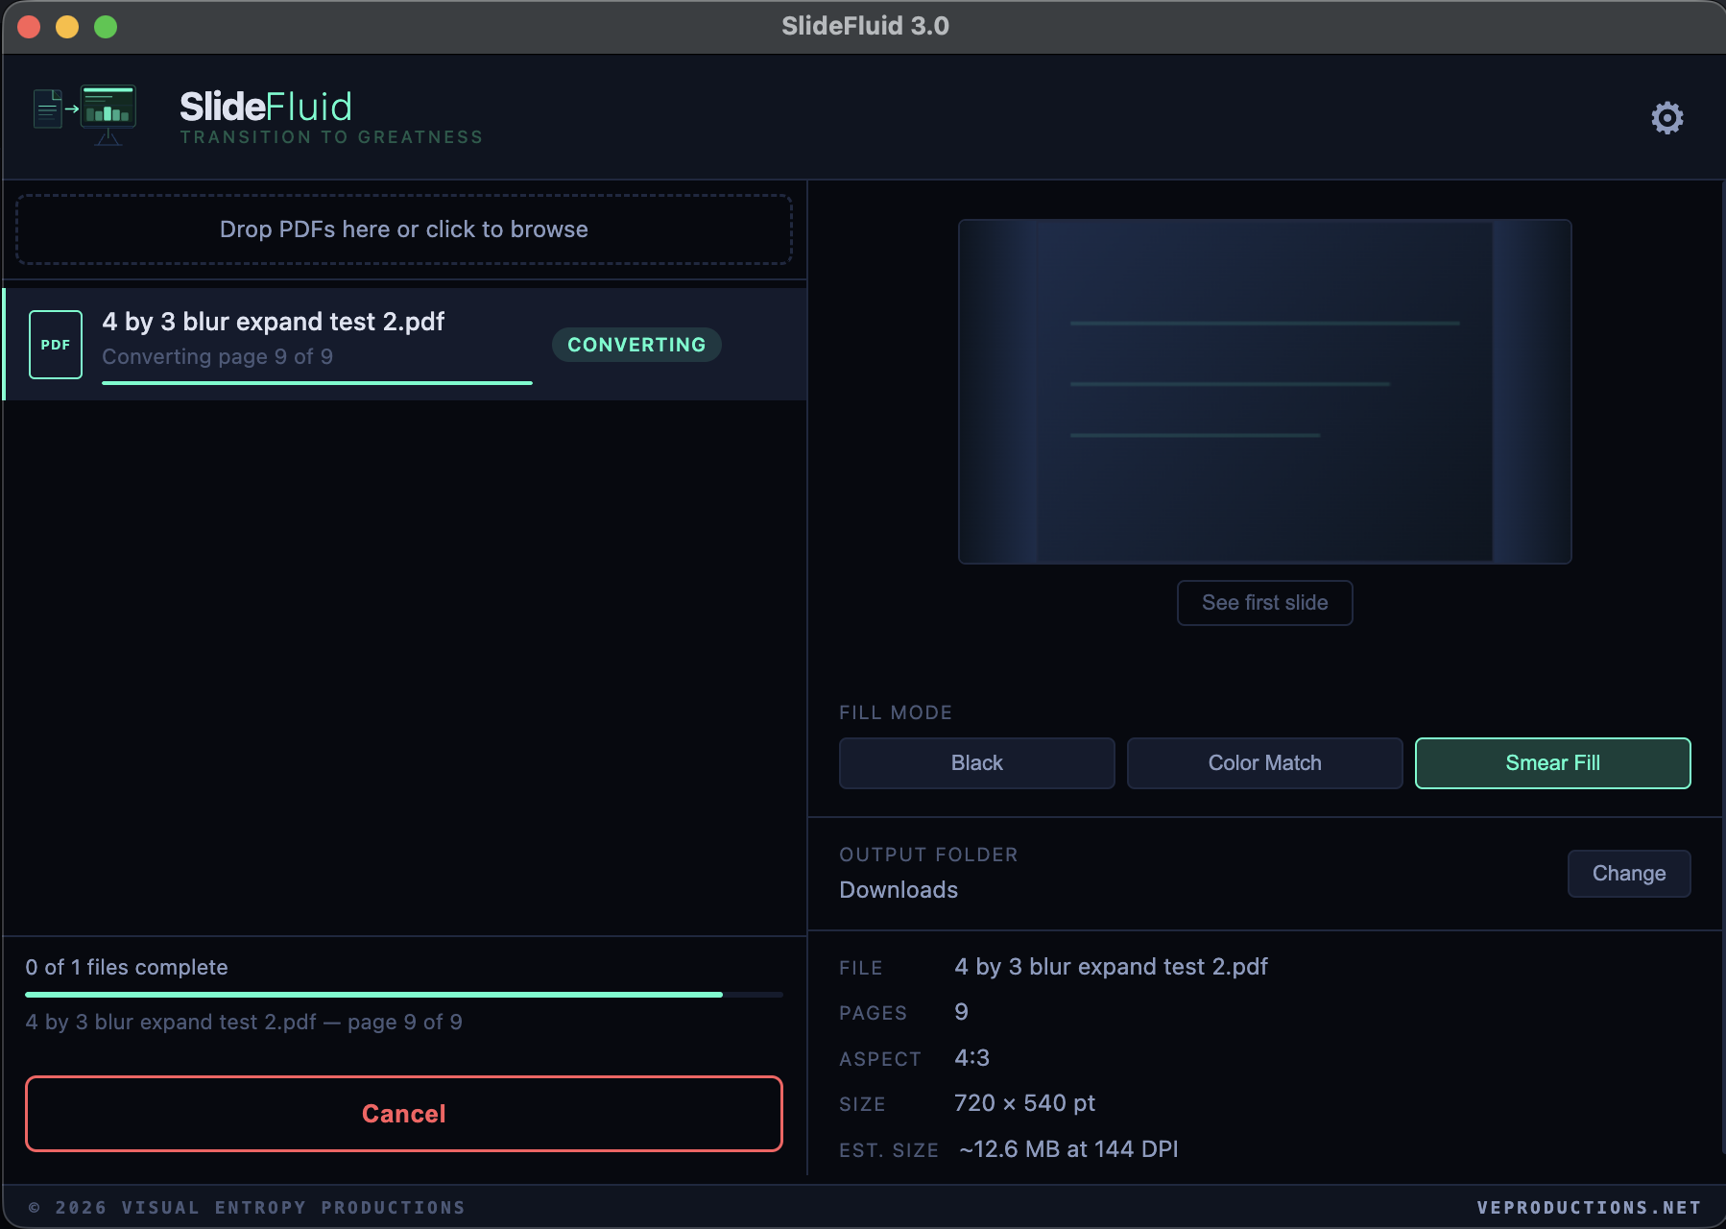This screenshot has height=1229, width=1726.
Task: Click the red close window button
Action: coord(29,27)
